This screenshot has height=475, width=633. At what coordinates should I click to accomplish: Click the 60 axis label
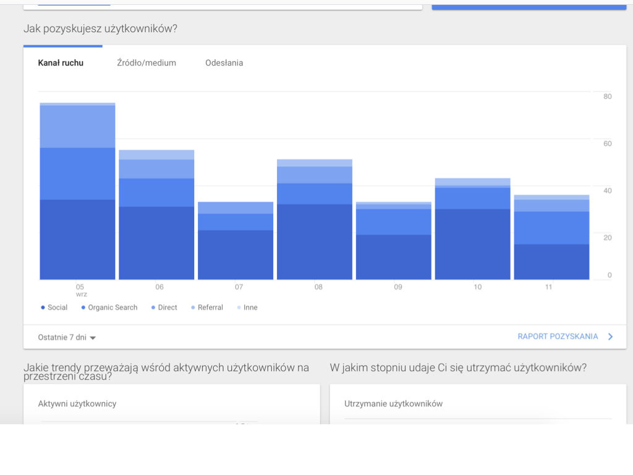(607, 143)
